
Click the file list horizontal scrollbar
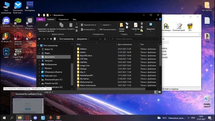click(111, 89)
